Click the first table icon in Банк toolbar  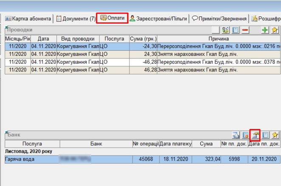(x=236, y=135)
